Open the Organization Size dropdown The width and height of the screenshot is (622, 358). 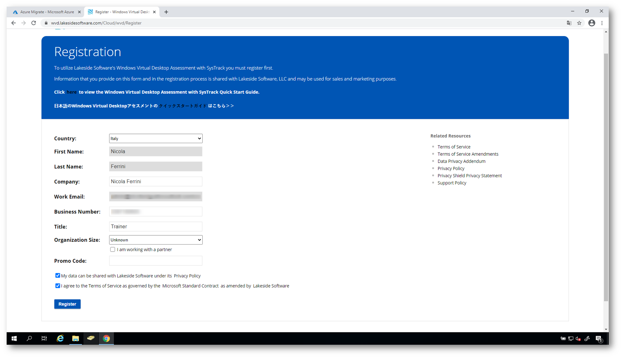click(x=156, y=240)
